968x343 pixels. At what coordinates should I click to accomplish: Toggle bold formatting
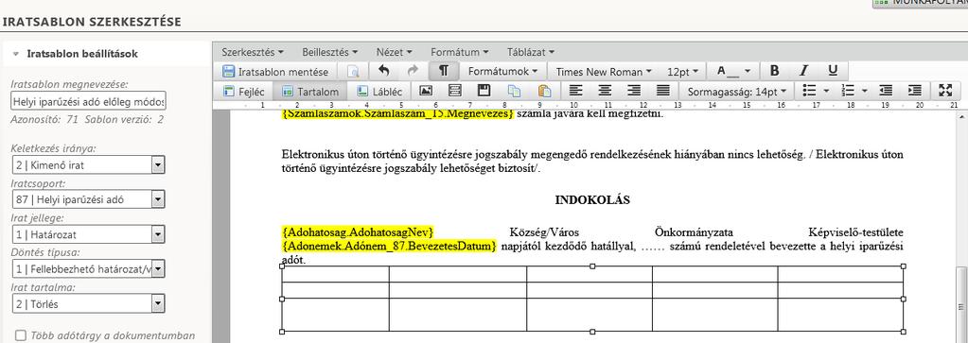coord(775,70)
